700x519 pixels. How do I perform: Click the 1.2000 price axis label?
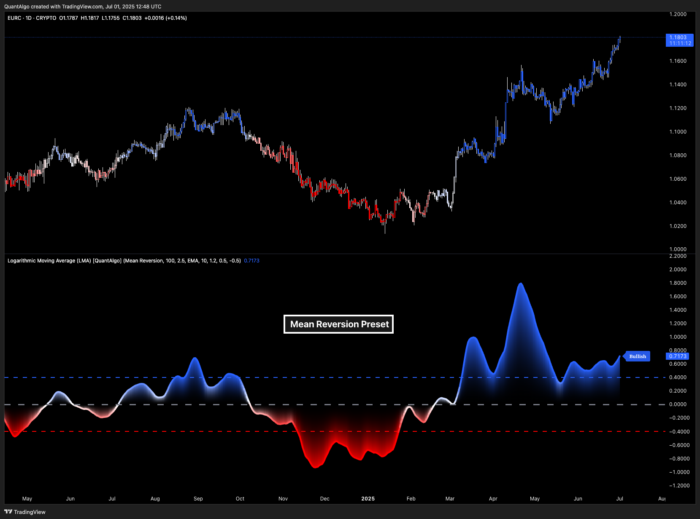[678, 14]
